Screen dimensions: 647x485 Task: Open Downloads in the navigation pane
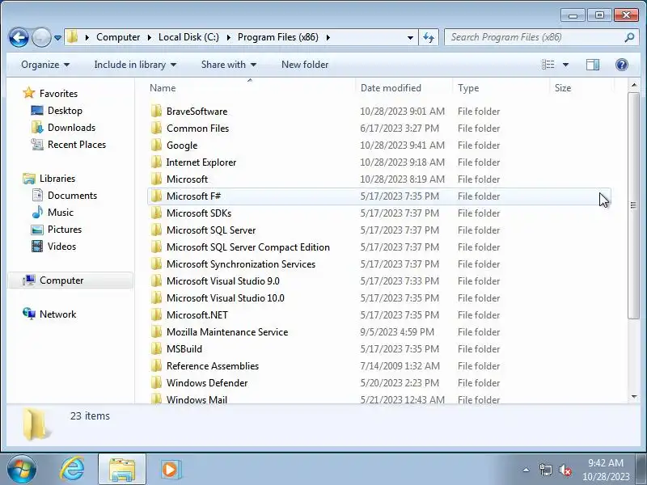(x=63, y=128)
